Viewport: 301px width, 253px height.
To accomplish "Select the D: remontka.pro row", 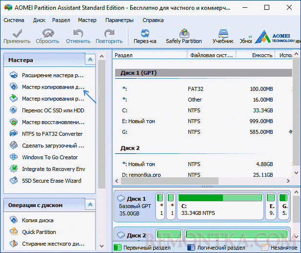I will tap(203, 174).
